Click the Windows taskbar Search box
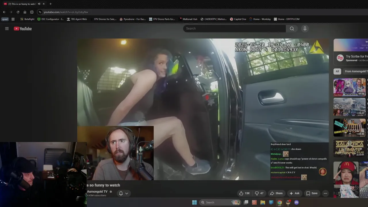The image size is (368, 207). point(221,202)
